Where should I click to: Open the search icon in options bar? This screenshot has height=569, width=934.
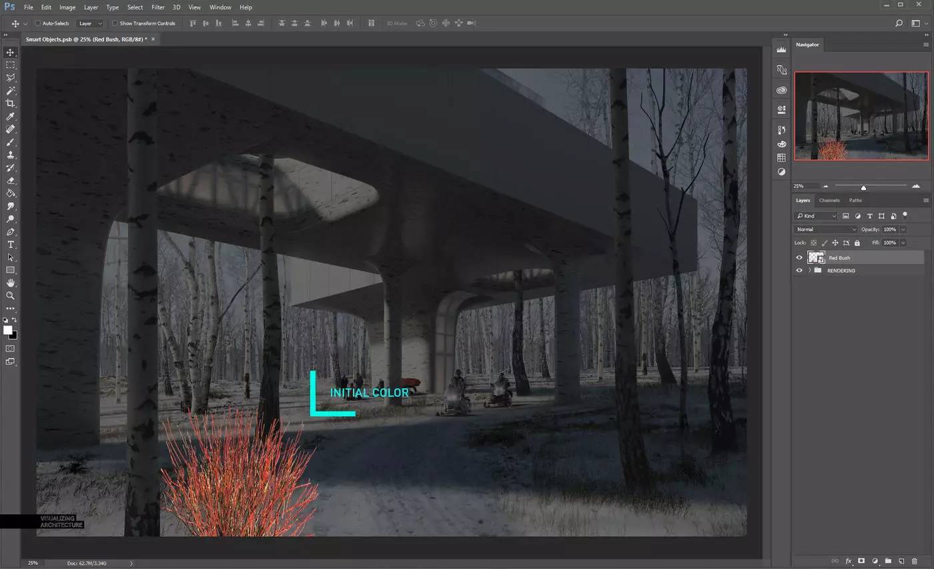[x=899, y=23]
